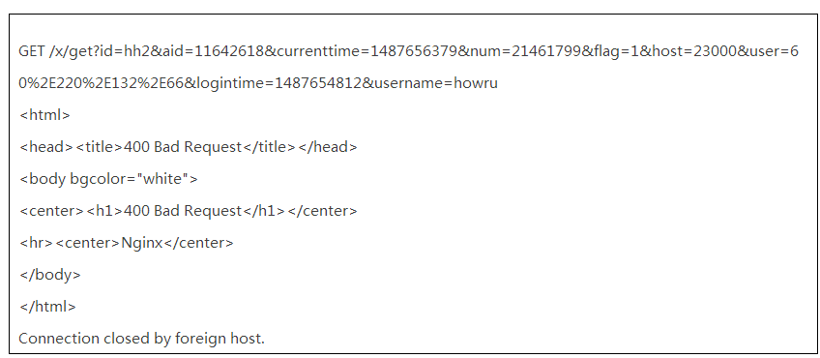Click the <title>400 Bad Request title text
Image resolution: width=820 pixels, height=358 pixels.
click(x=159, y=147)
